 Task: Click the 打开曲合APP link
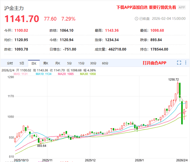tap(154, 63)
